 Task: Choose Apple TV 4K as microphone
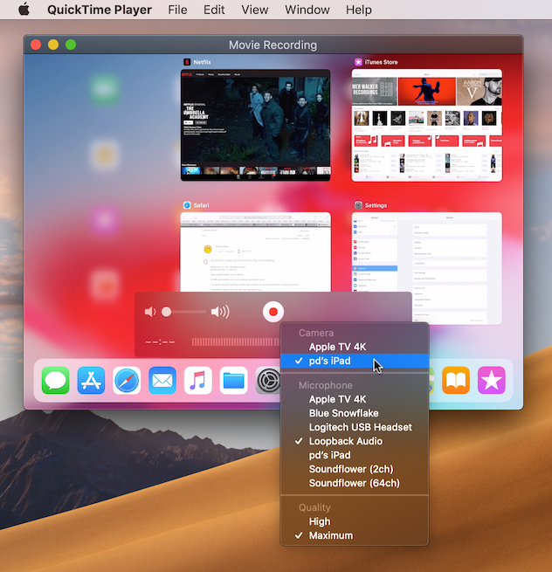(x=355, y=399)
